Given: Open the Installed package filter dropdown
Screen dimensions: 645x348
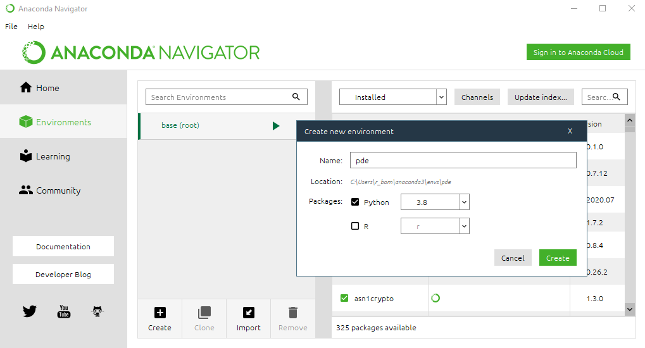Looking at the screenshot, I should coord(393,97).
